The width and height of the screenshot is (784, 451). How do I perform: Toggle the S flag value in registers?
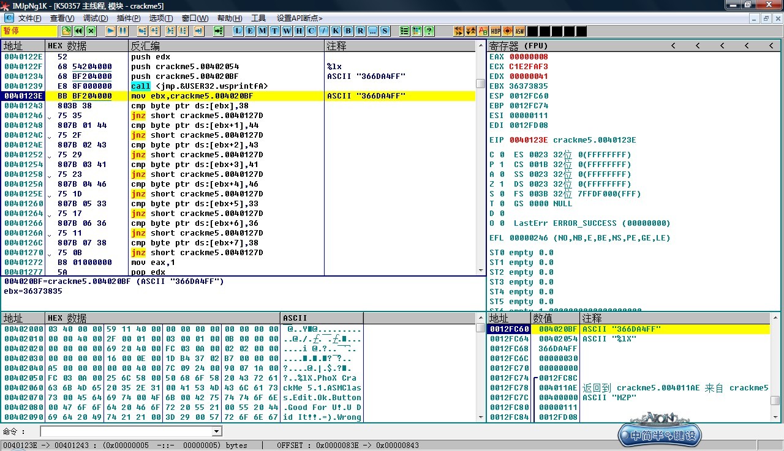503,194
